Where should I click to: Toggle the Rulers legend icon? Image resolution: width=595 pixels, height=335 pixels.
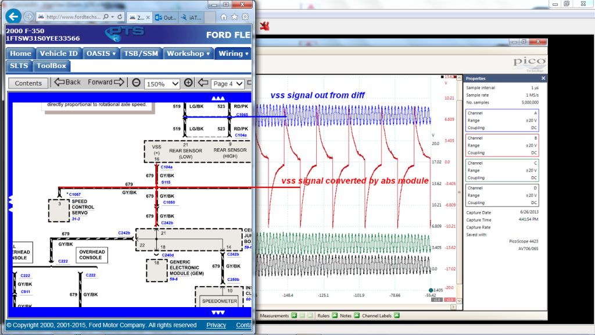[x=335, y=316]
